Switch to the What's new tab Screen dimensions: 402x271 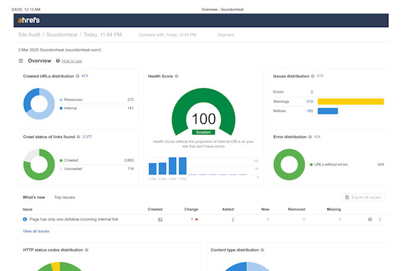coord(34,197)
